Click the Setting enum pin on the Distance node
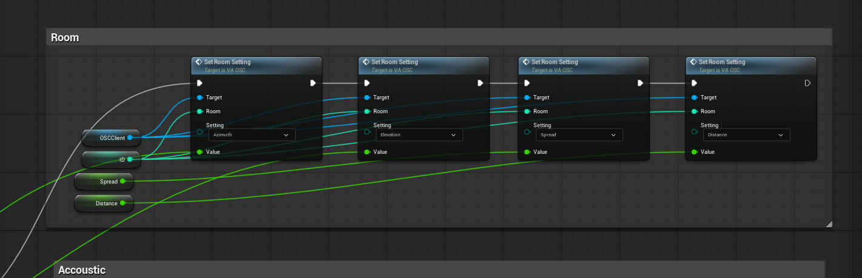 tap(695, 131)
